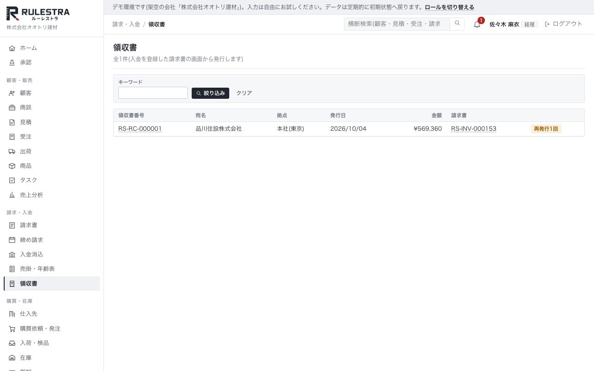This screenshot has height=371, width=594.
Task: Open receipt RS-RC-000001
Action: click(x=140, y=129)
